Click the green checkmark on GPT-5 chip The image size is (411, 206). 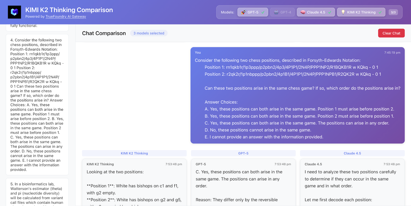[263, 12]
